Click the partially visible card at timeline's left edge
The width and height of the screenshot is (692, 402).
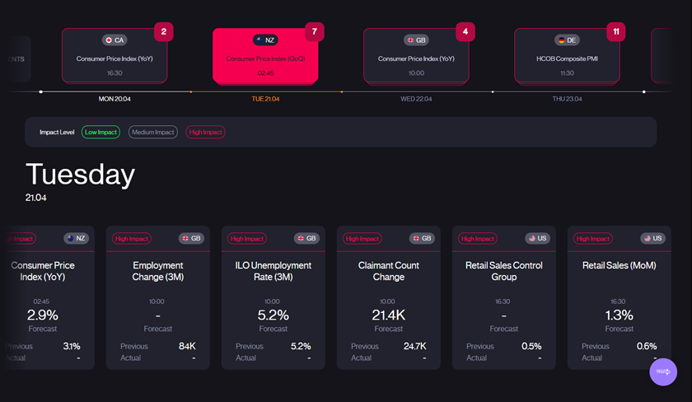tap(16, 58)
